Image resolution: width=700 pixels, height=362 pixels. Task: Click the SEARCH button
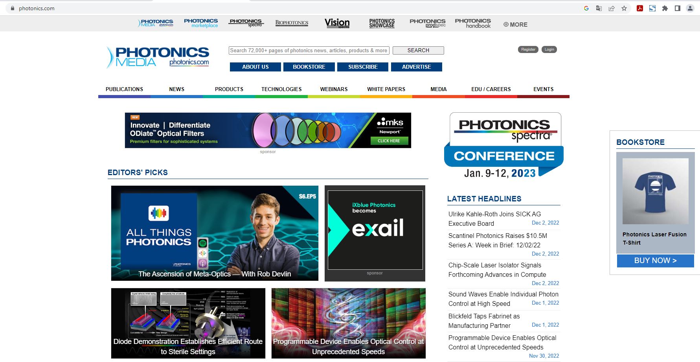pos(418,50)
